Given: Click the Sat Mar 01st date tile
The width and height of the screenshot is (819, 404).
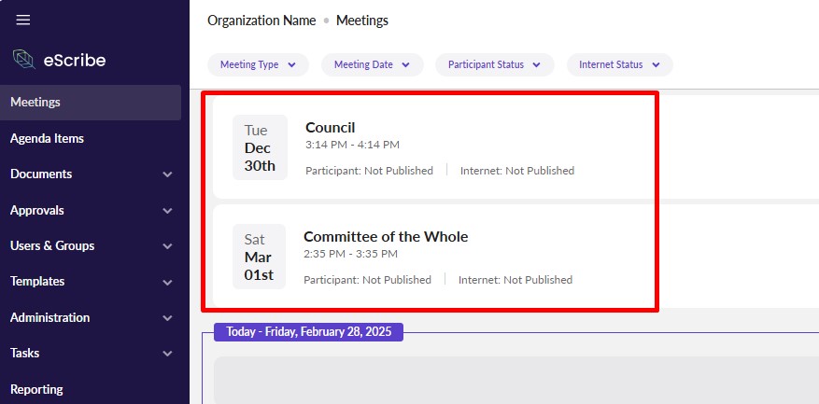Looking at the screenshot, I should 259,257.
